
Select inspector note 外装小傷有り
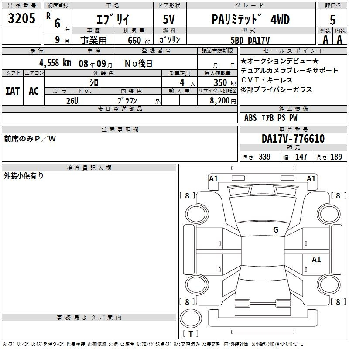pyautogui.click(x=24, y=176)
